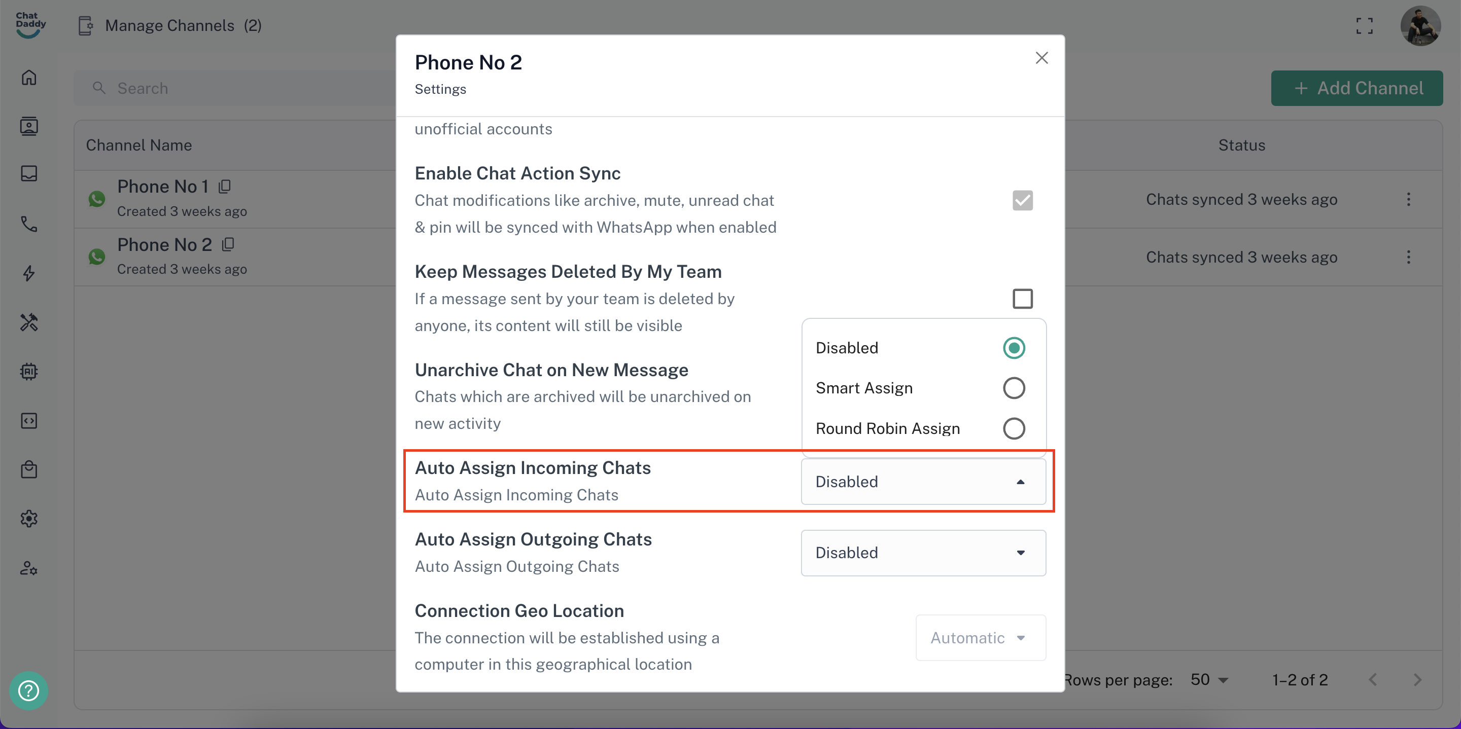
Task: Click the Add Channel button
Action: pos(1356,88)
